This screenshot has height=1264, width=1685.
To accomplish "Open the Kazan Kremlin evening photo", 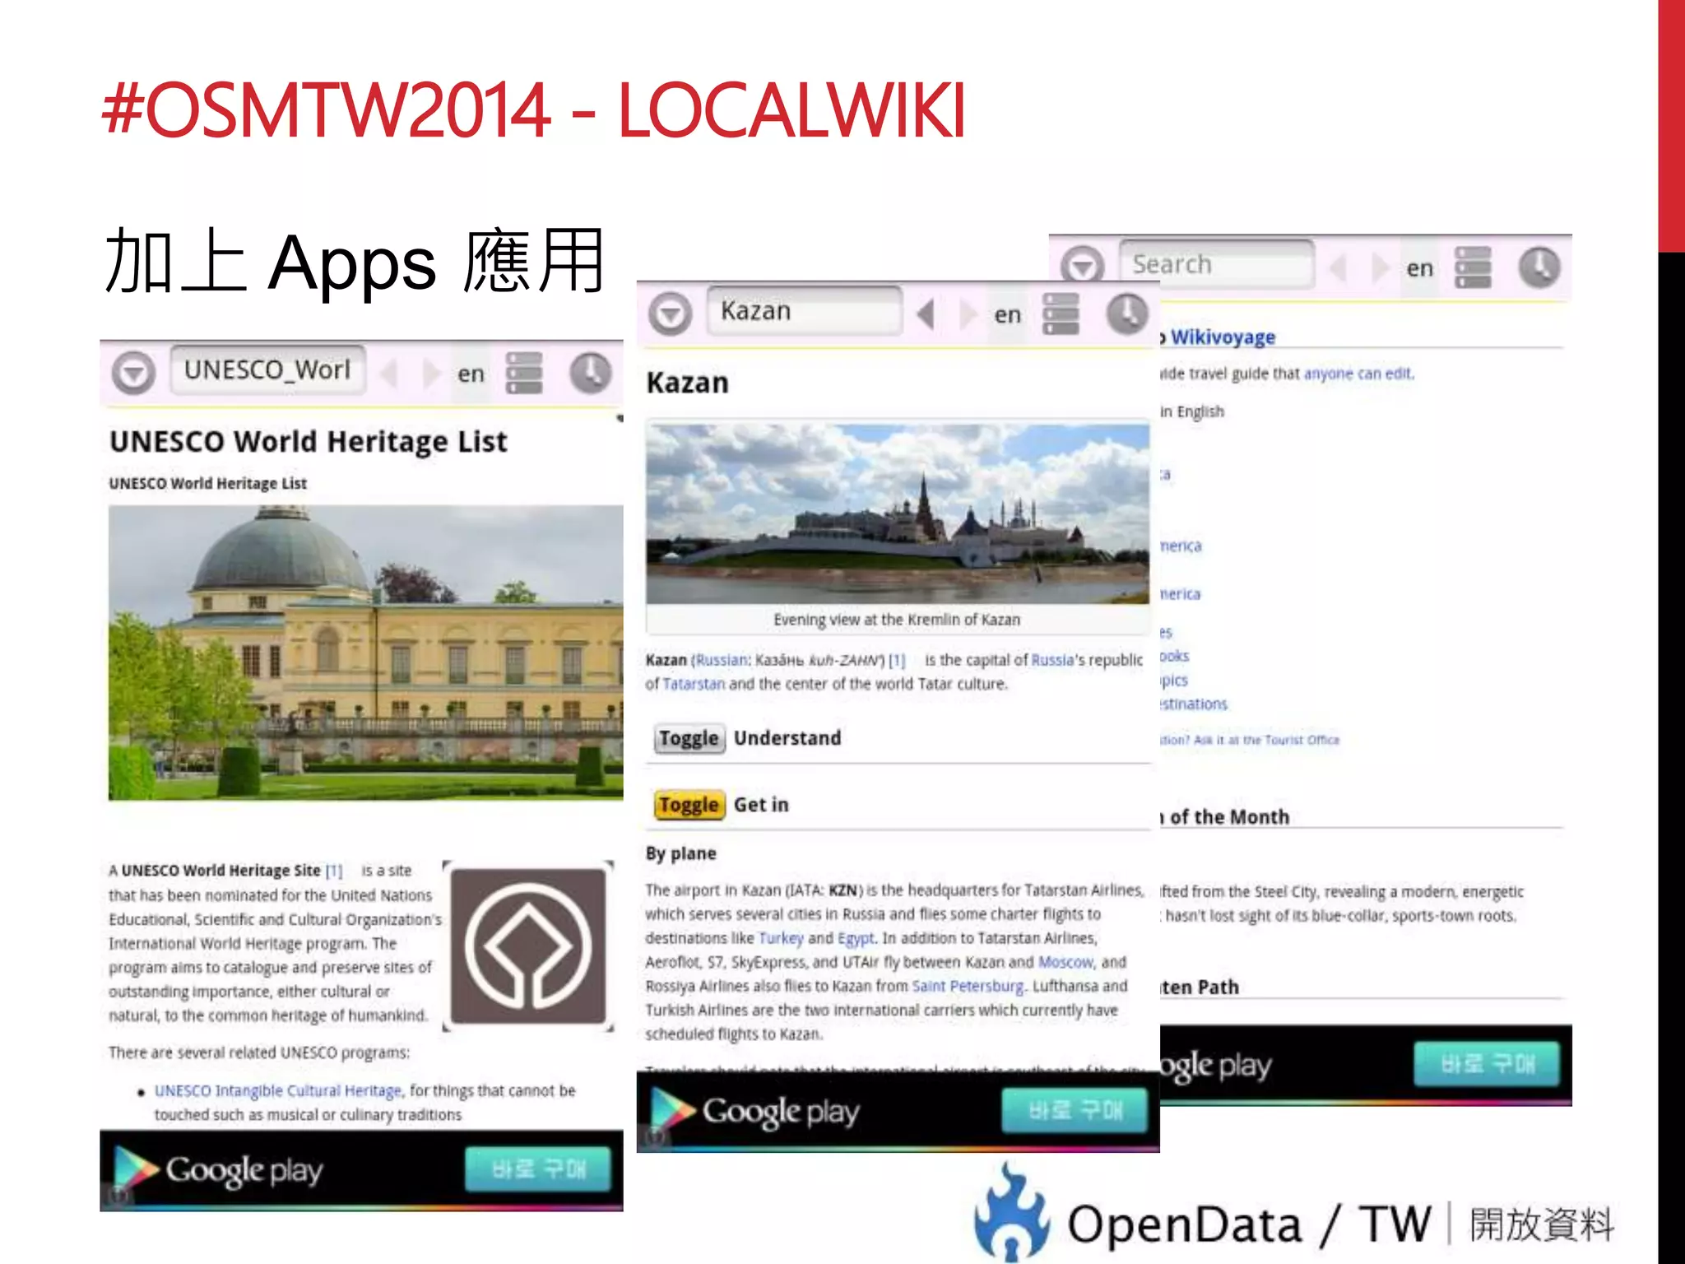I will [x=898, y=513].
